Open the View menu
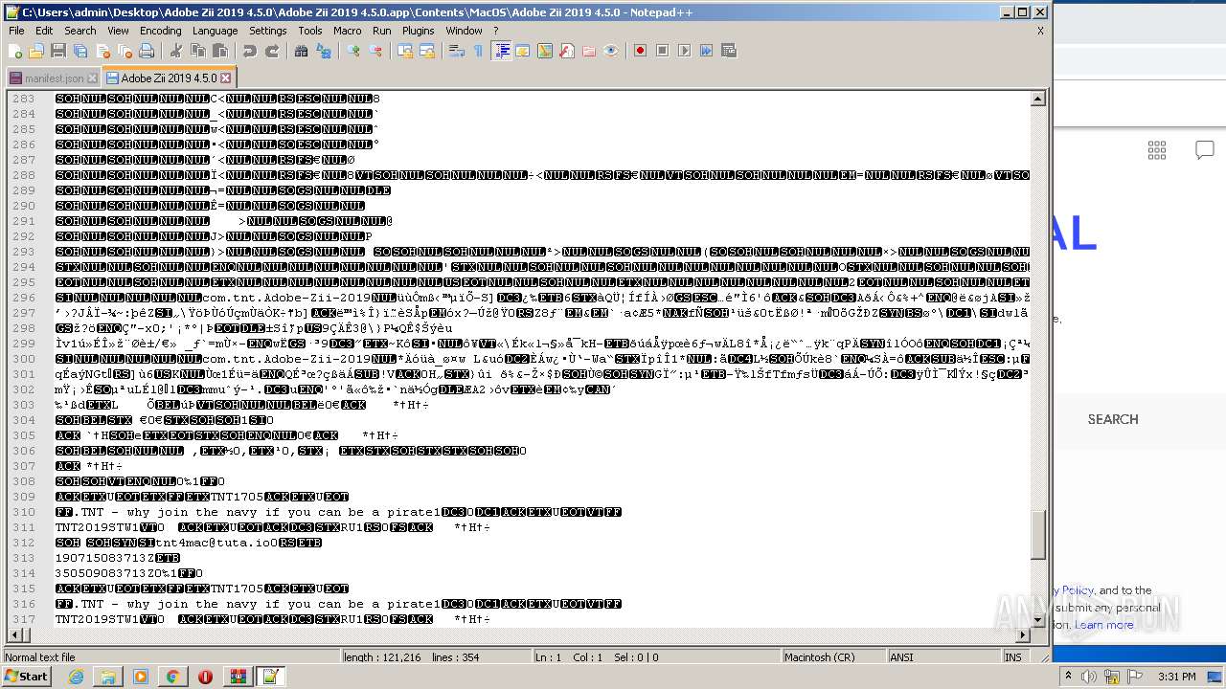The width and height of the screenshot is (1226, 689). 118,31
